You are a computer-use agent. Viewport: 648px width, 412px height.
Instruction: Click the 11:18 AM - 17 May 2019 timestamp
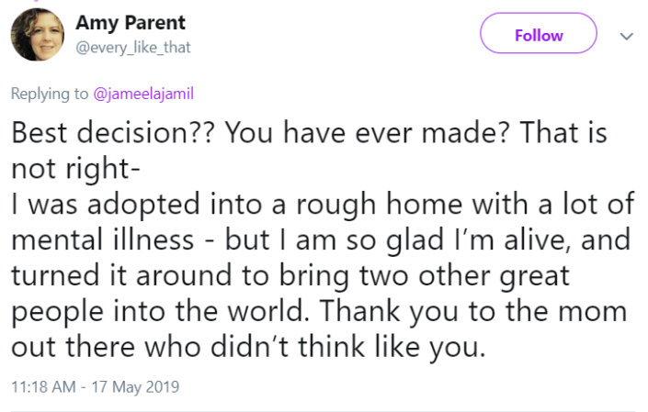(95, 386)
